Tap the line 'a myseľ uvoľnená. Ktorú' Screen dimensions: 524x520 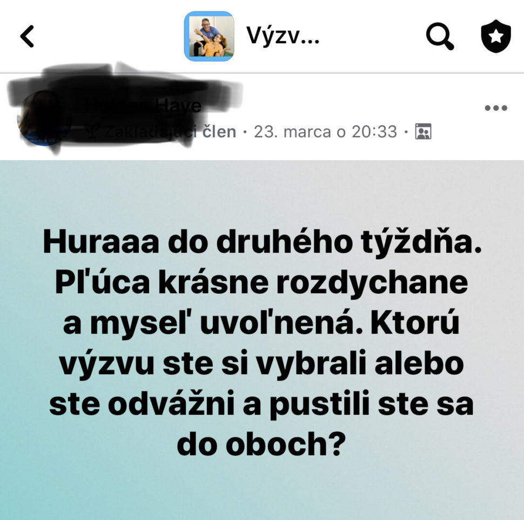pos(261,323)
